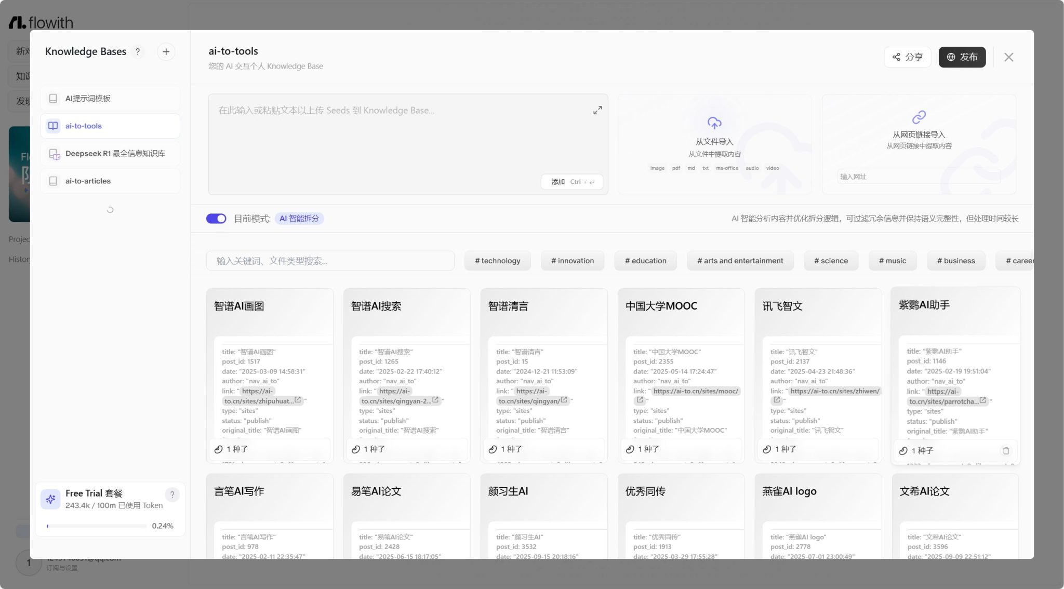
Task: Open external link icon on 中国大学MOOC card
Action: point(640,400)
